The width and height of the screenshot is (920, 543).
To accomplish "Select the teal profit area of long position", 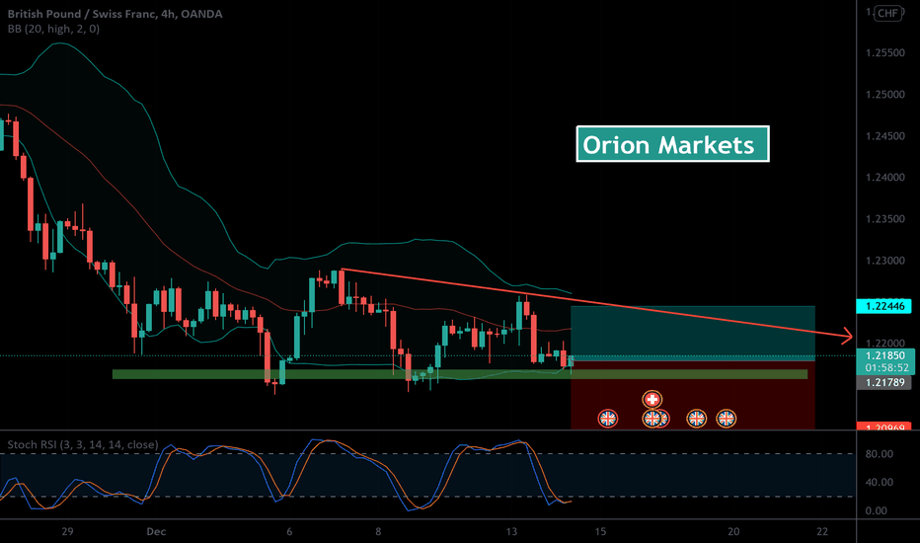I will coord(693,332).
